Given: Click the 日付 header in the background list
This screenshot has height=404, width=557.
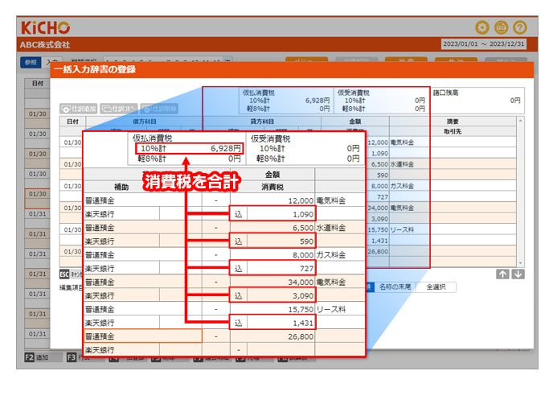Looking at the screenshot, I should pos(37,83).
